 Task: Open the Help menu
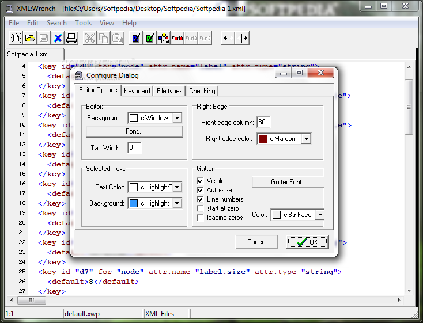click(x=129, y=23)
